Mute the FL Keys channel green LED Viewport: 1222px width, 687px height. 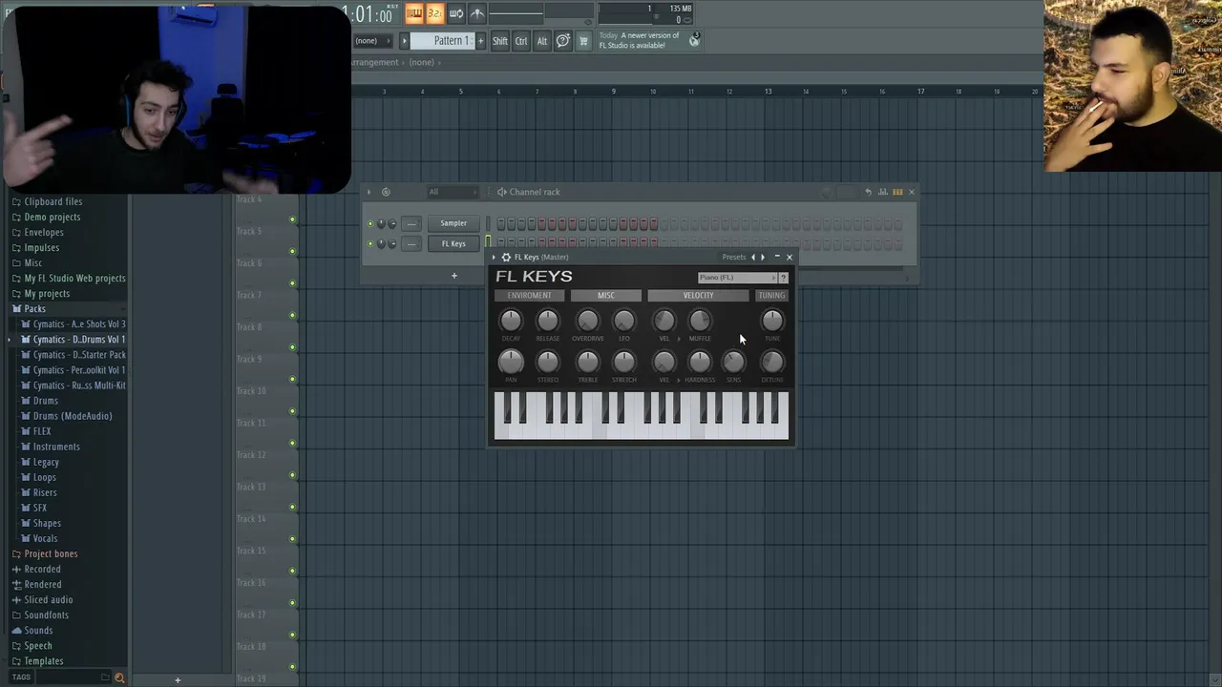coord(370,244)
